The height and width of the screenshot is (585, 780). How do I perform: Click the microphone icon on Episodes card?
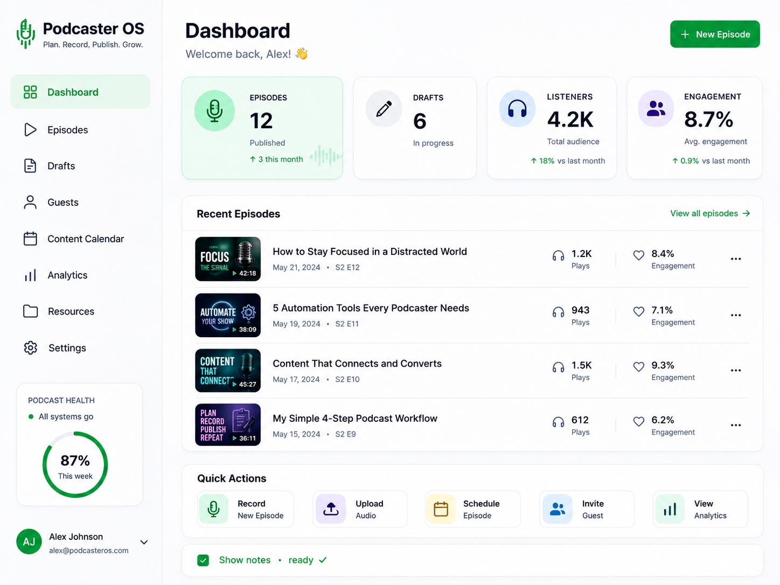tap(214, 110)
